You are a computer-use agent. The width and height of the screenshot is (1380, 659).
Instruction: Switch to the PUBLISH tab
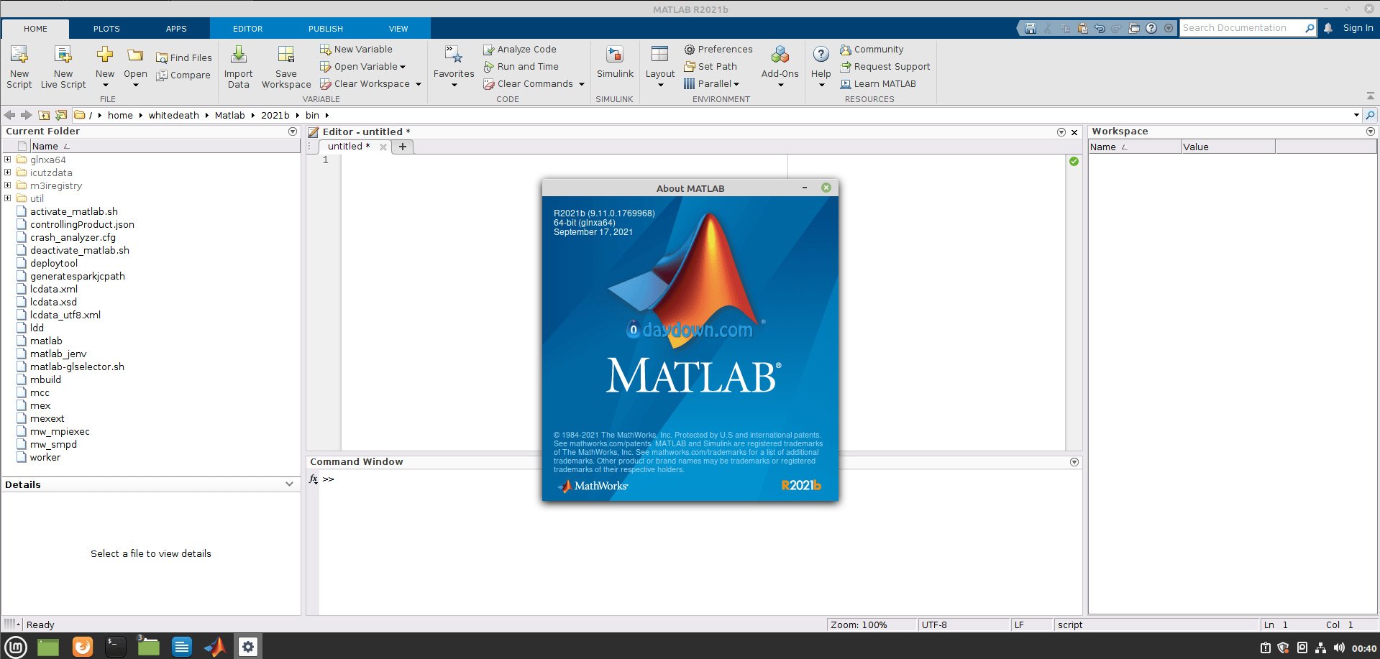point(326,29)
